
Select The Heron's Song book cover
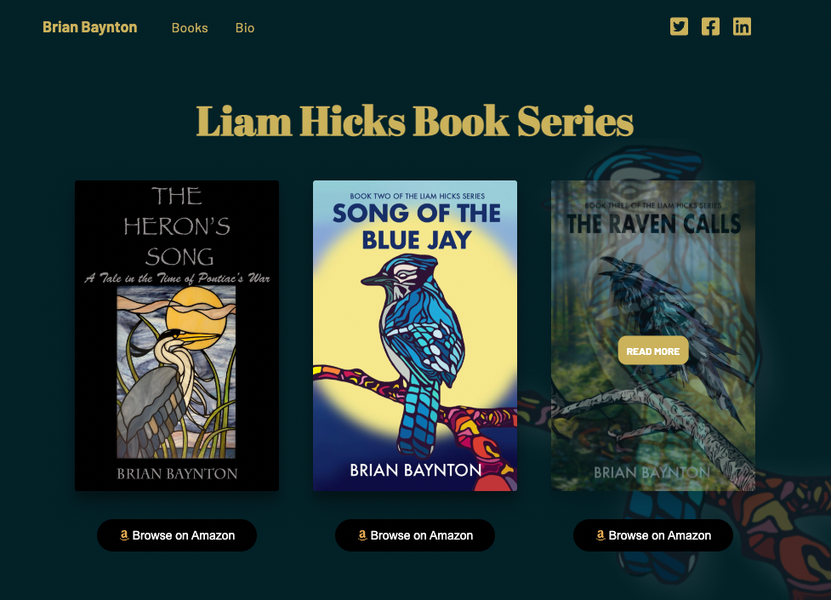click(177, 336)
